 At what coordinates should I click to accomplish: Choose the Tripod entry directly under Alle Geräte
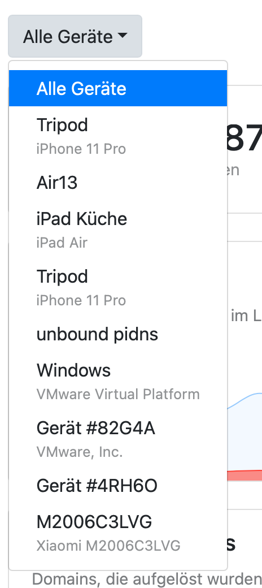[x=118, y=135]
